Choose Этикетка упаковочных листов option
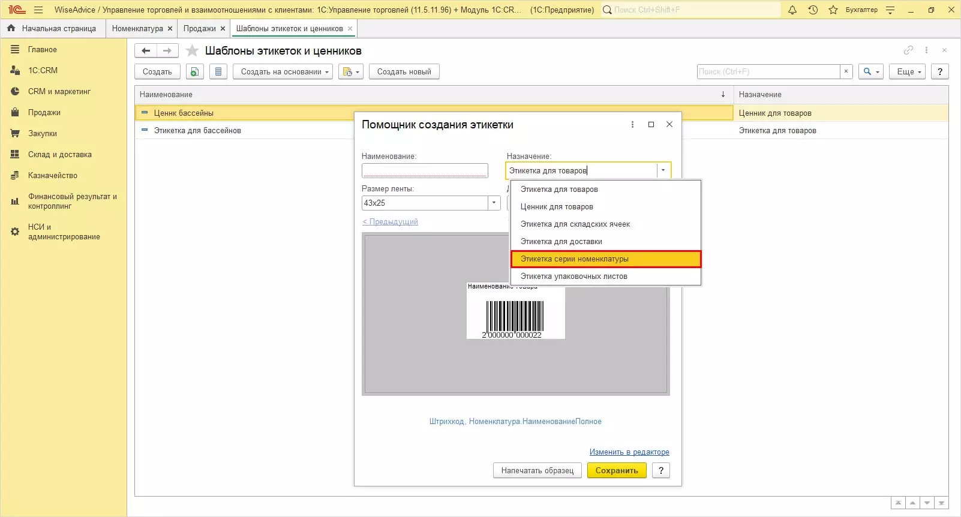This screenshot has height=517, width=961. [606, 276]
